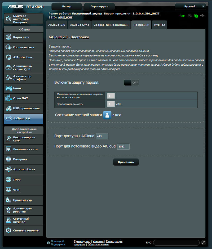
Task: Click the AiCloud video streaming port field
Action: pyautogui.click(x=123, y=146)
